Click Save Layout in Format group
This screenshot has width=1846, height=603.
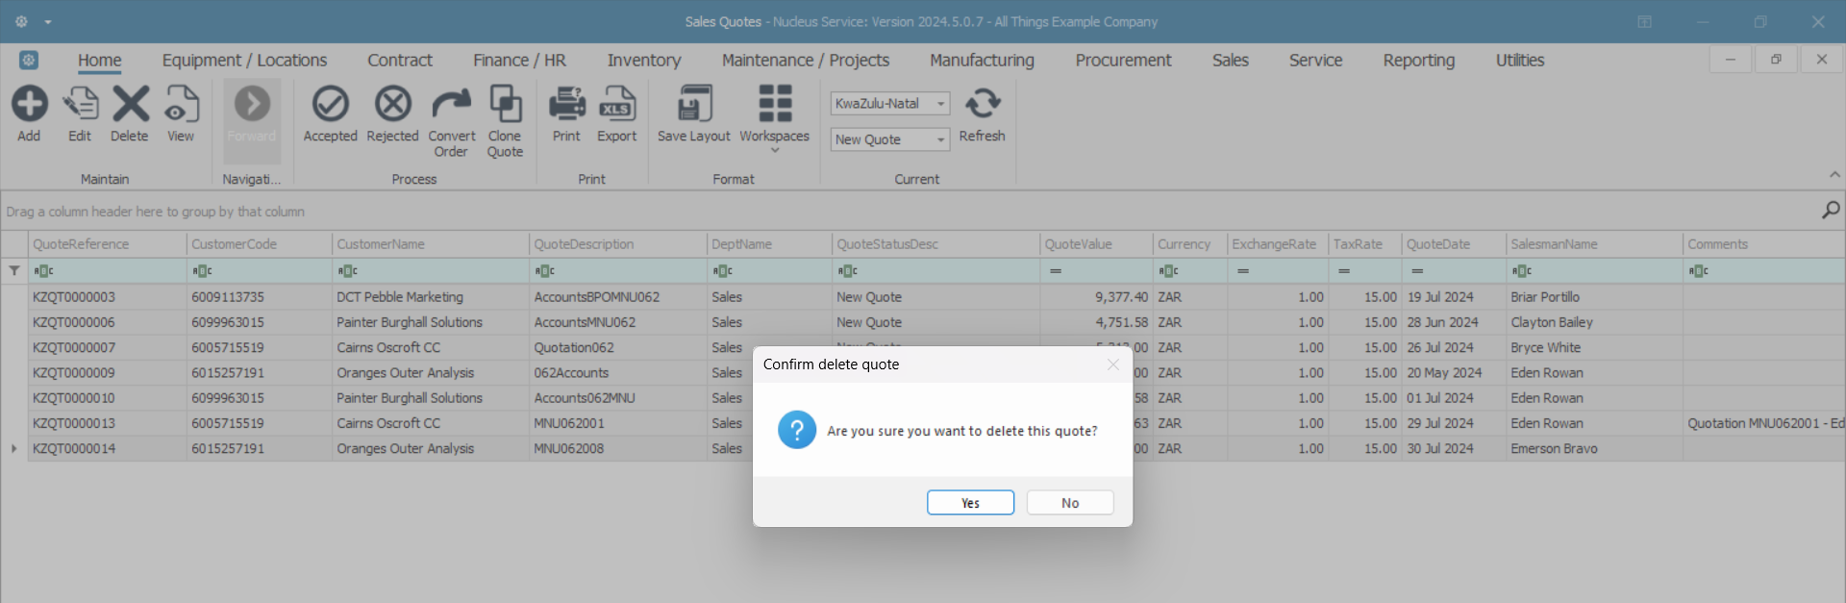coord(693,105)
